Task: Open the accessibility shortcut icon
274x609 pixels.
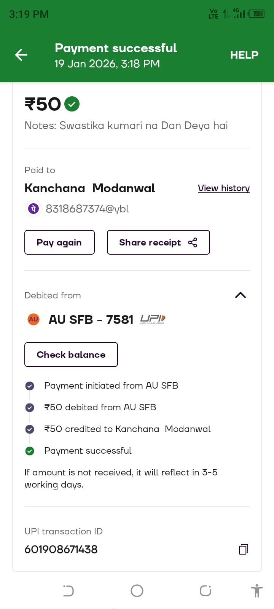Action: click(257, 591)
